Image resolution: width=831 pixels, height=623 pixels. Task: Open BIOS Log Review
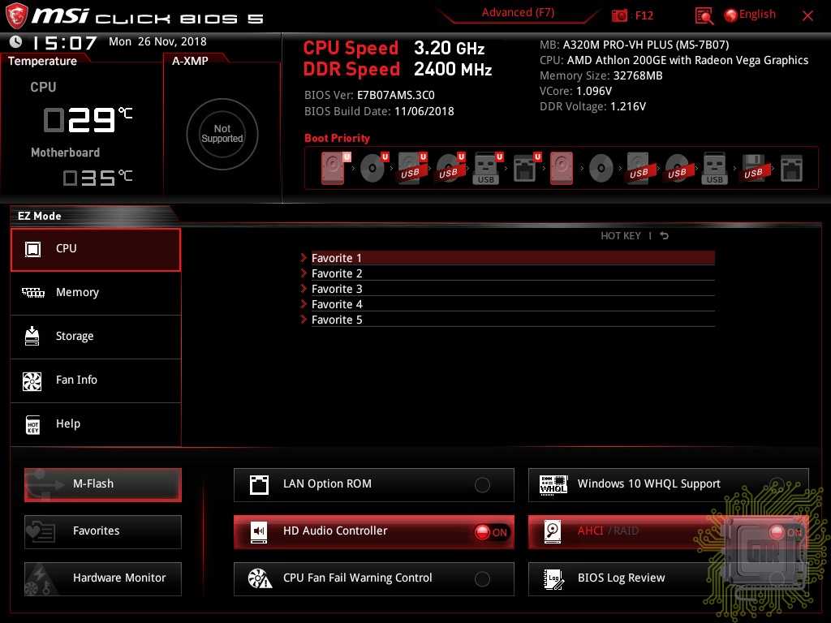click(669, 579)
